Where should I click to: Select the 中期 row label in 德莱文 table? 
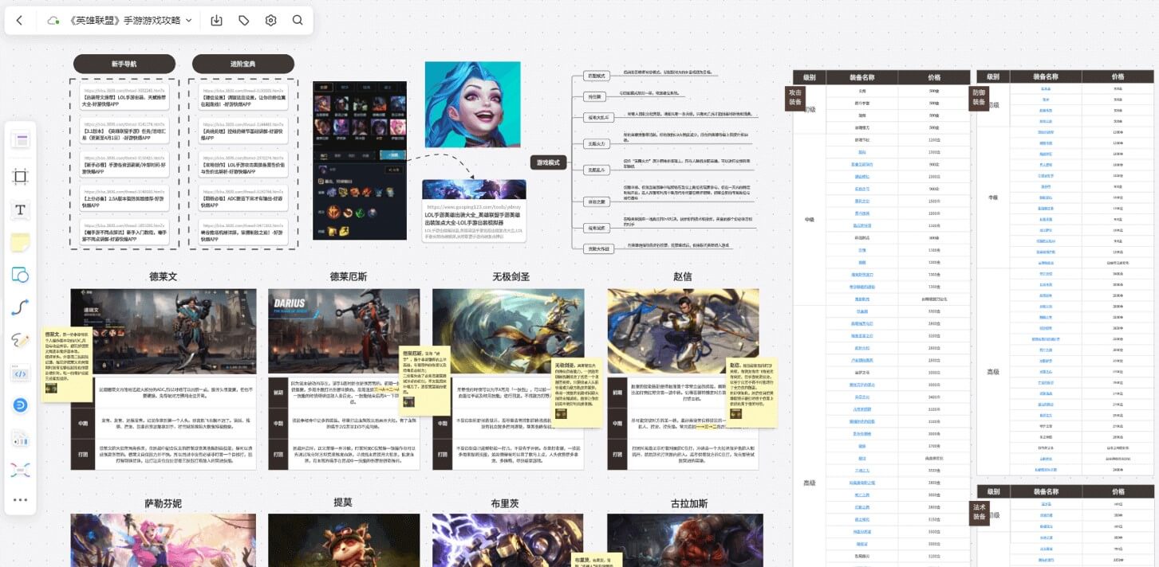[83, 422]
